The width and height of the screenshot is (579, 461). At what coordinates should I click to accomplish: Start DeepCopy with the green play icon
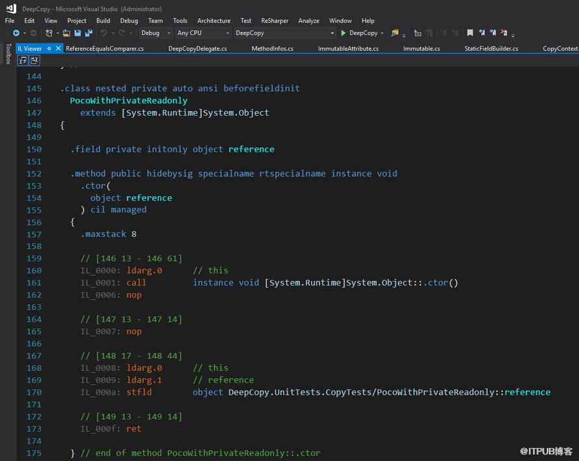(343, 33)
